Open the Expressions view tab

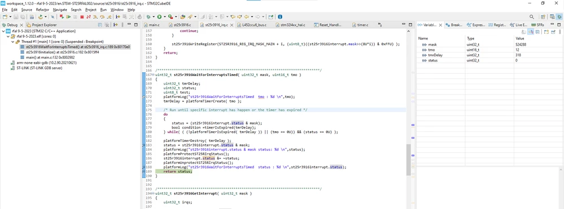(475, 25)
